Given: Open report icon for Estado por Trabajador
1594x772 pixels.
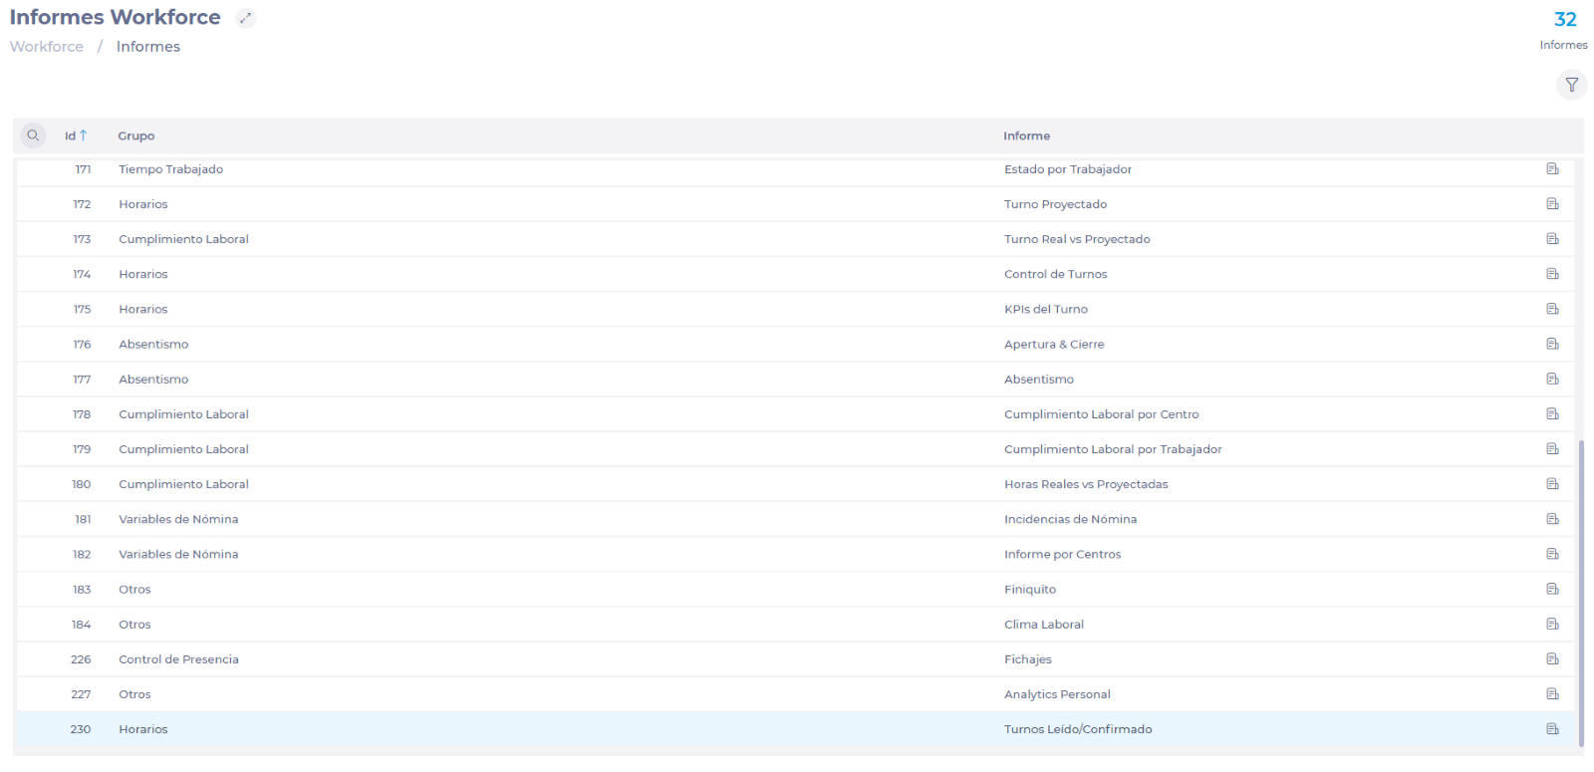Looking at the screenshot, I should click(1552, 169).
